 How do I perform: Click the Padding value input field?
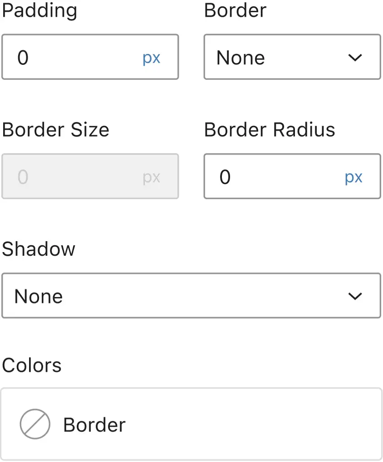click(x=73, y=57)
